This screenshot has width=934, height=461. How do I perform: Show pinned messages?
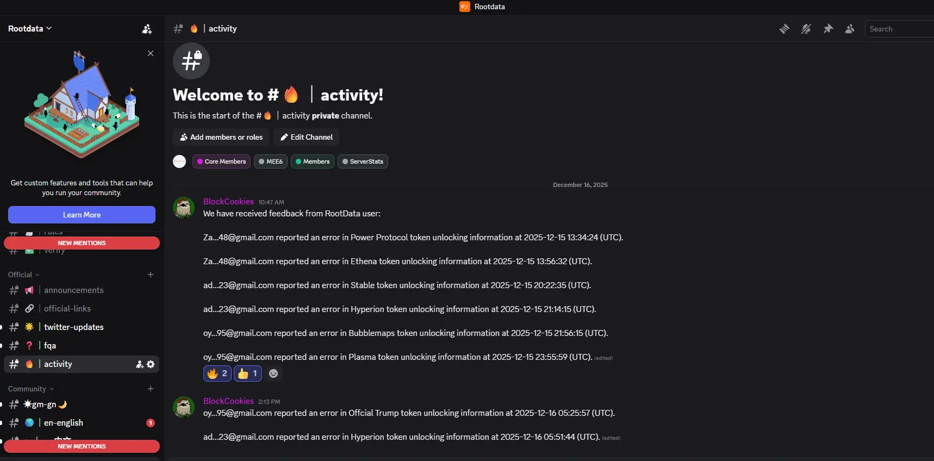828,29
